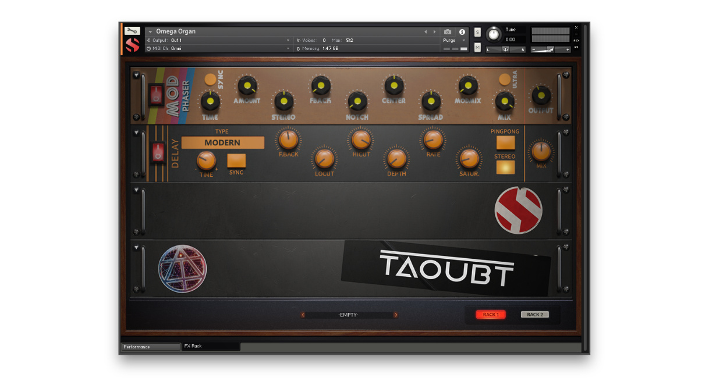This screenshot has width=716, height=378.
Task: Toggle the Delay STEREO button
Action: click(505, 167)
